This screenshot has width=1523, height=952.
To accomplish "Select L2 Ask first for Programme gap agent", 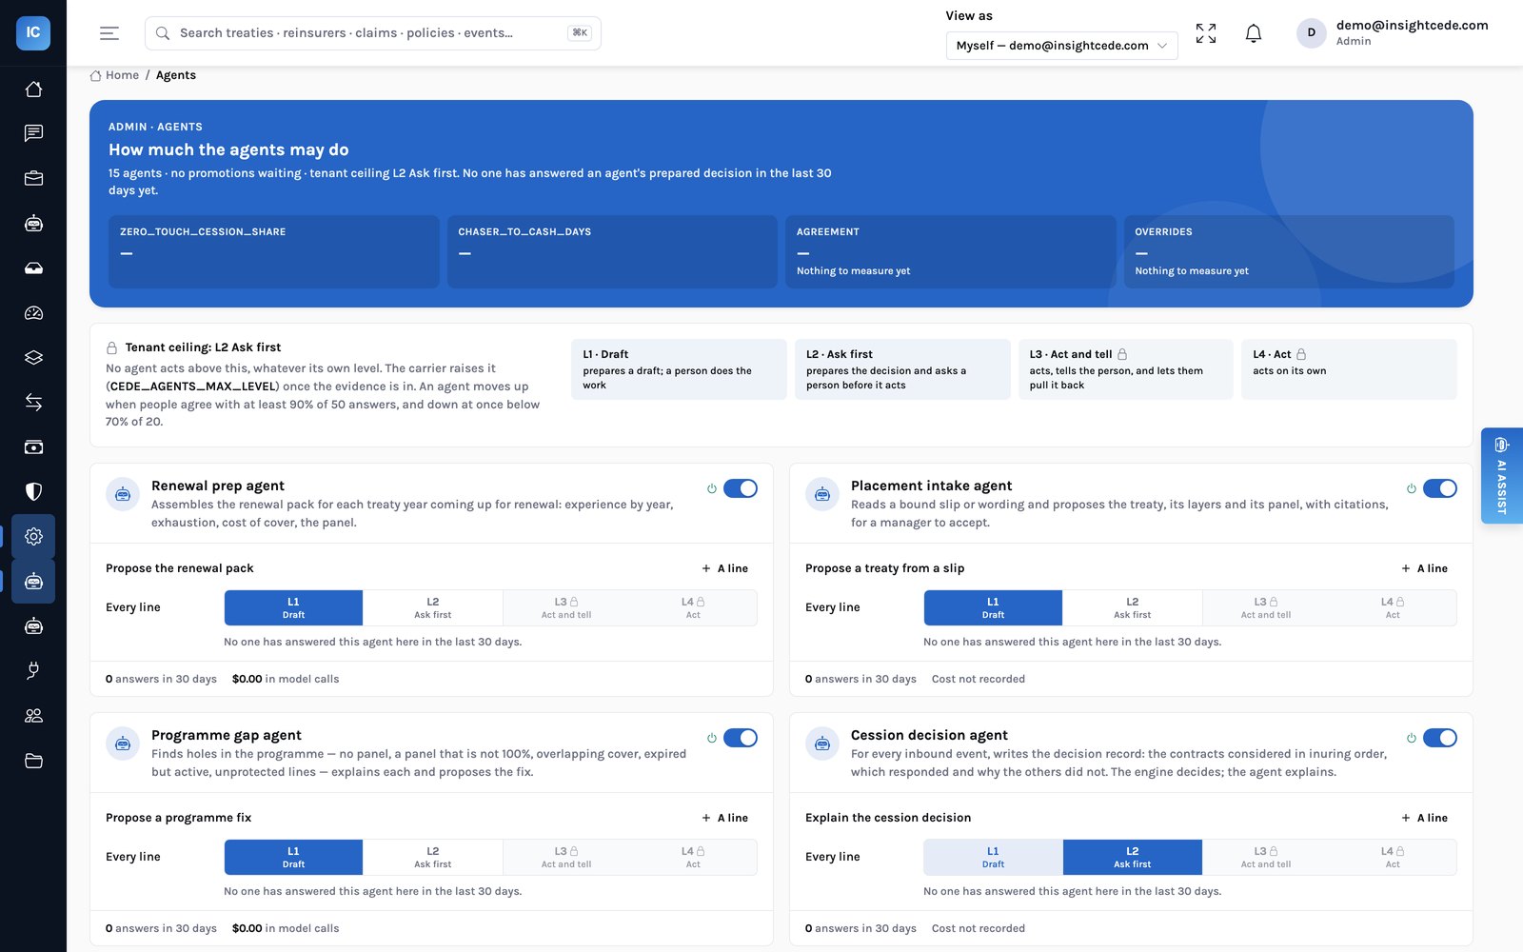I will pos(433,857).
